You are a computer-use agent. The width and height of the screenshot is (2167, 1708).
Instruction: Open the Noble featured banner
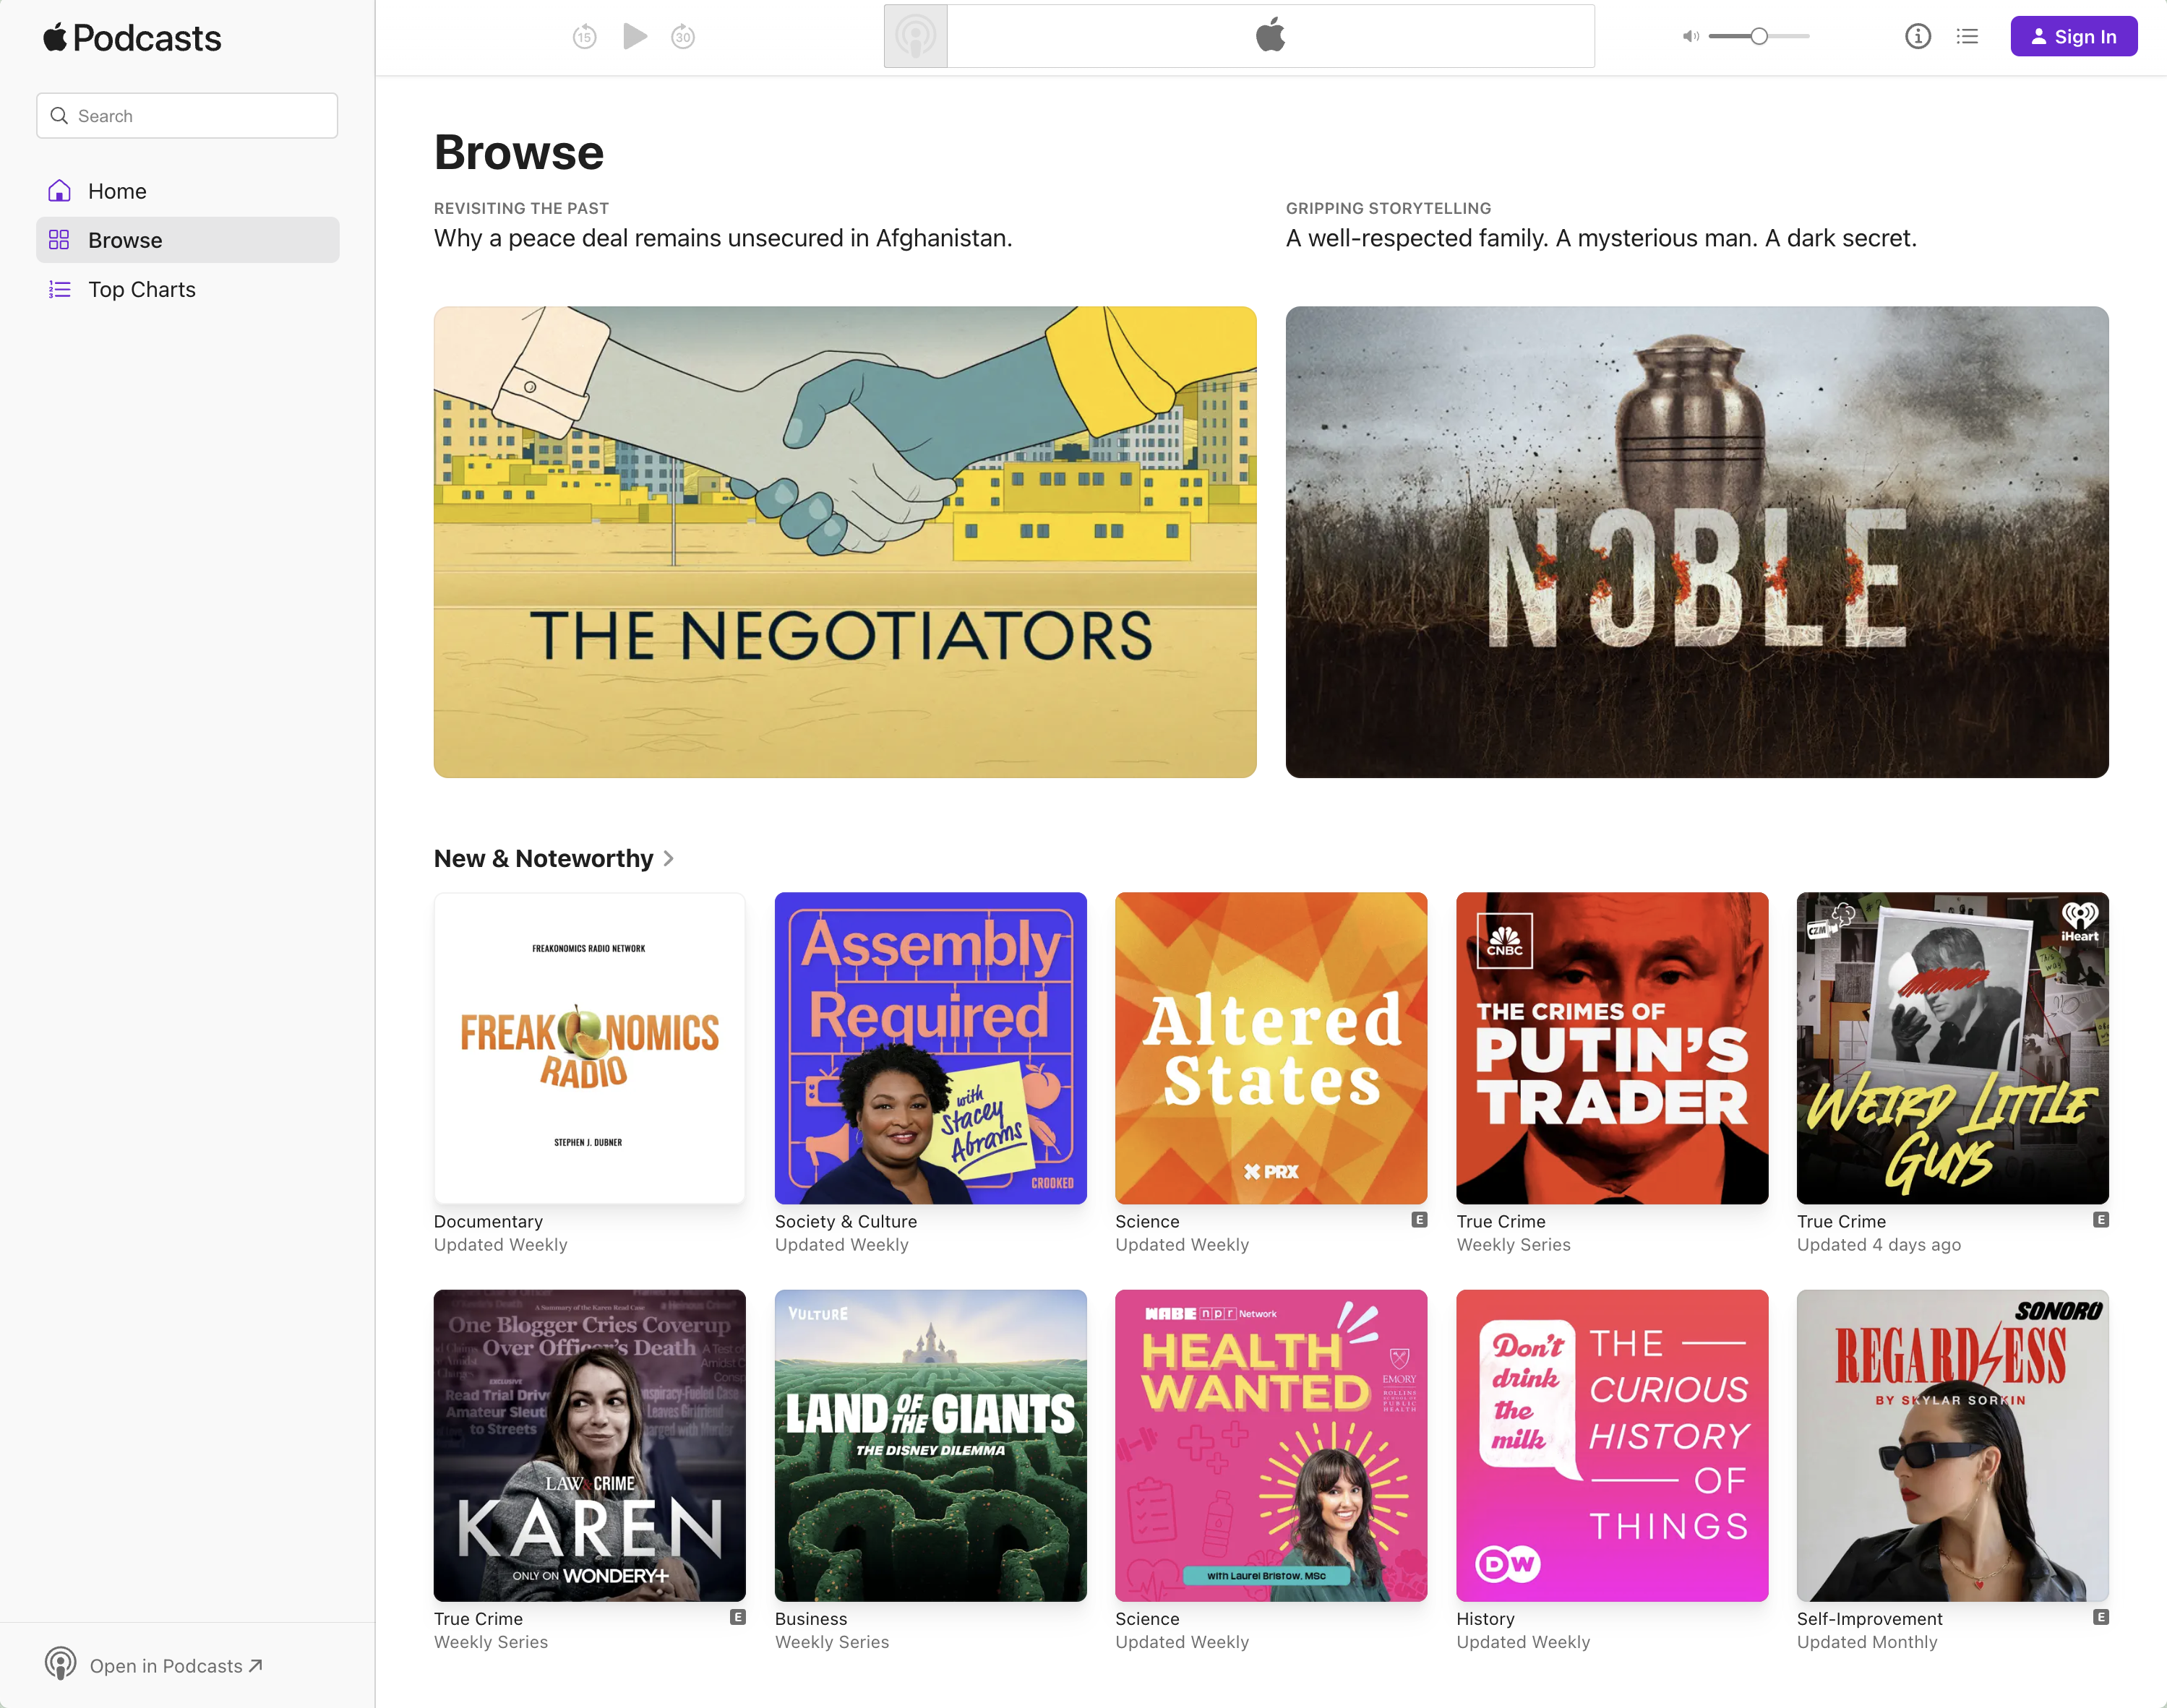coord(1696,542)
